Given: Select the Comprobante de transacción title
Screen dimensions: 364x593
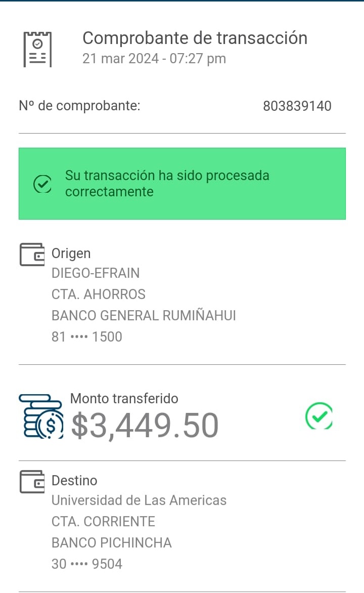Looking at the screenshot, I should 195,38.
